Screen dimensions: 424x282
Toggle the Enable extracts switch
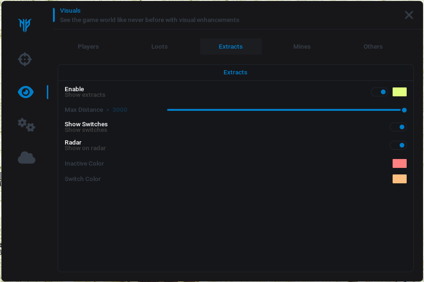click(x=379, y=92)
